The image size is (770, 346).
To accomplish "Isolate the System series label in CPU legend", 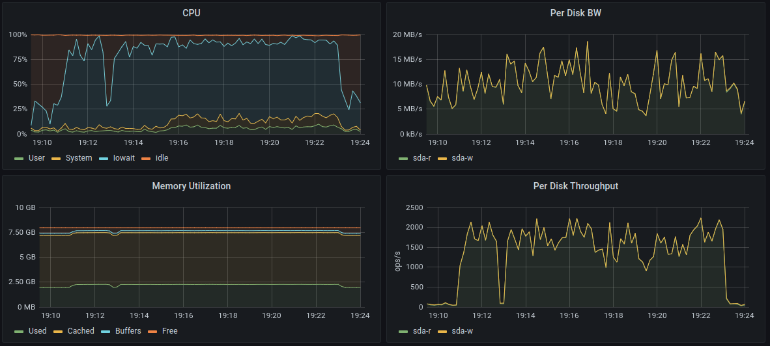I will point(78,158).
